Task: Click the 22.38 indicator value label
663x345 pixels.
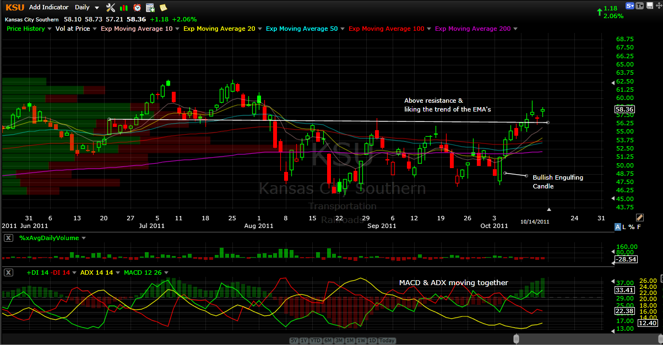Action: point(624,311)
